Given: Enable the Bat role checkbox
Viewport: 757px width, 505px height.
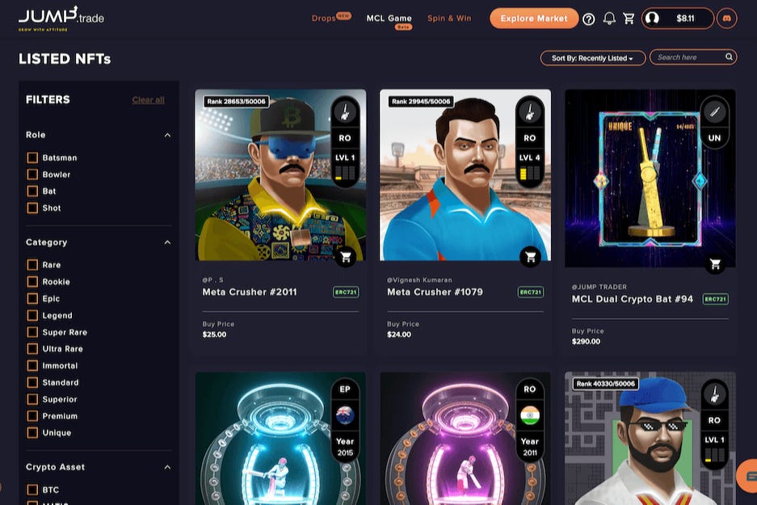Looking at the screenshot, I should click(x=32, y=191).
